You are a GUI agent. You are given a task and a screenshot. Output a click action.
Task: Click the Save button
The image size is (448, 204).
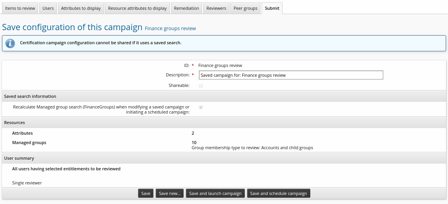pos(146,193)
